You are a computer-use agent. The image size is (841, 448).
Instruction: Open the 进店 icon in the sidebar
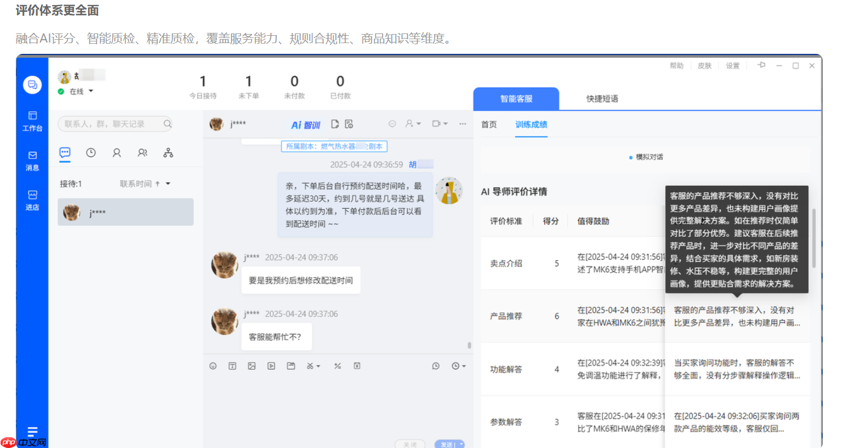click(x=32, y=196)
